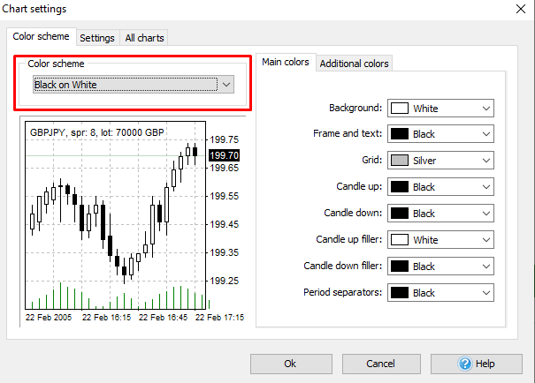Close the Chart settings dialog
Image resolution: width=535 pixels, height=383 pixels.
click(x=517, y=9)
